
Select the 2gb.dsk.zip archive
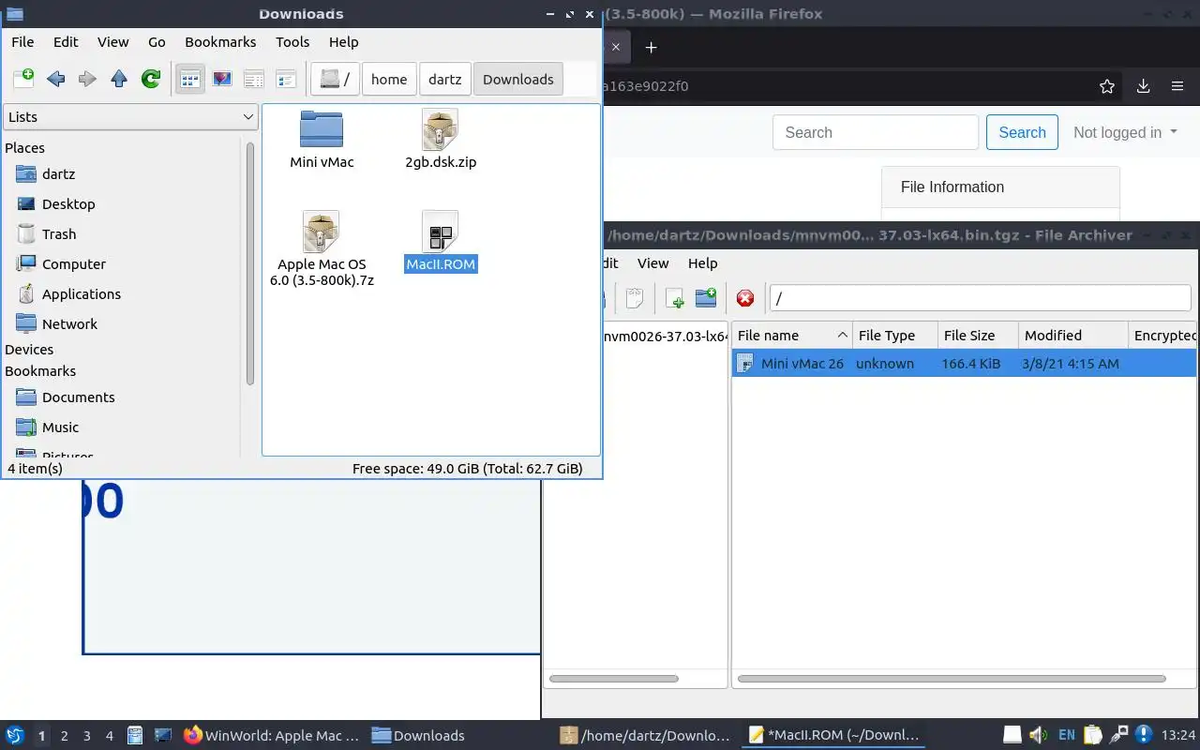[x=441, y=139]
